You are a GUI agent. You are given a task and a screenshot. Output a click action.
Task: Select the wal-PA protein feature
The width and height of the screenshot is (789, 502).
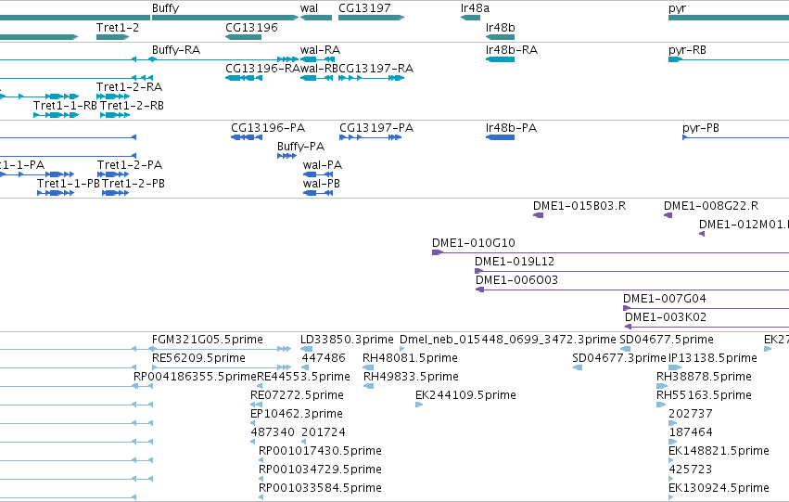coord(318,174)
